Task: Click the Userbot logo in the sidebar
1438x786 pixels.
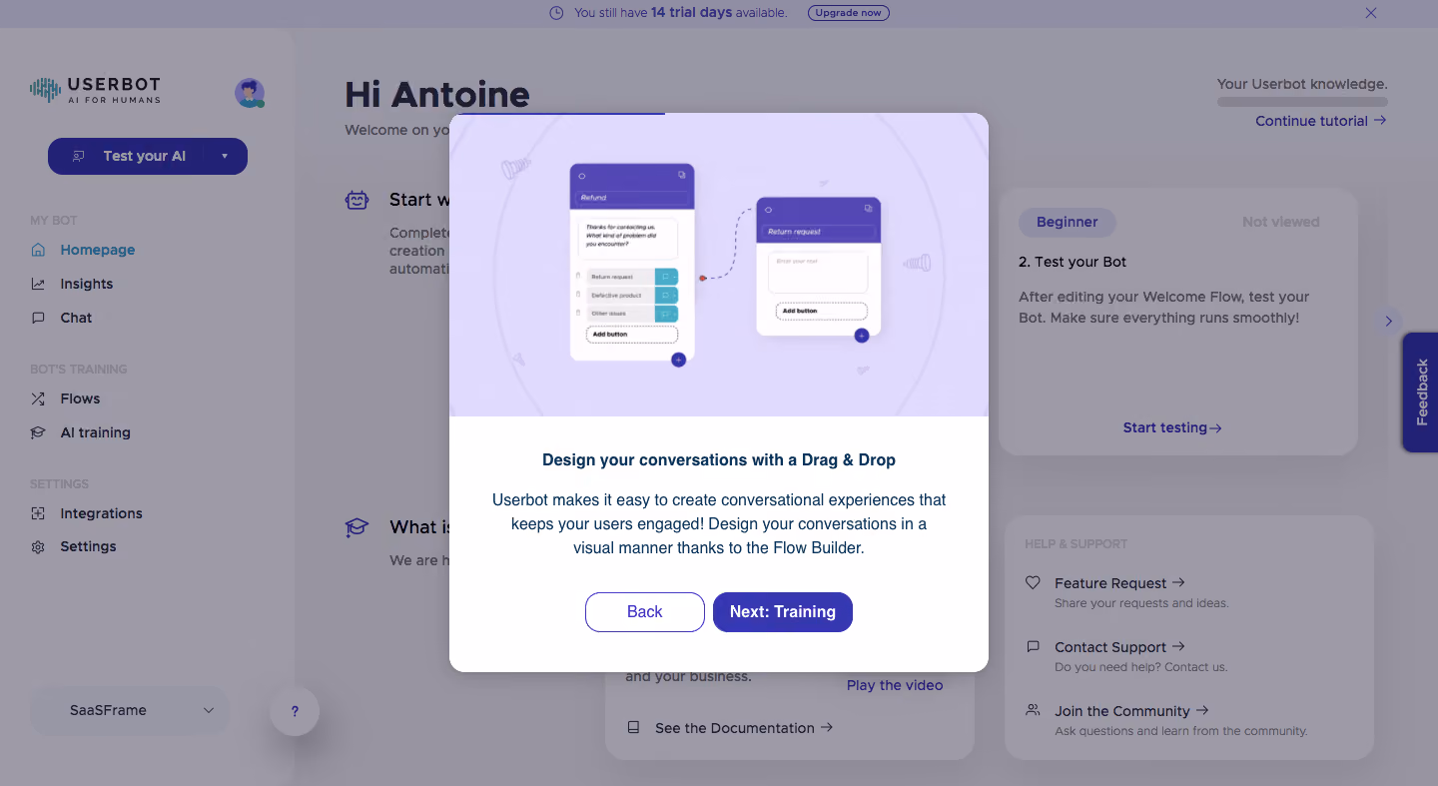Action: tap(95, 91)
